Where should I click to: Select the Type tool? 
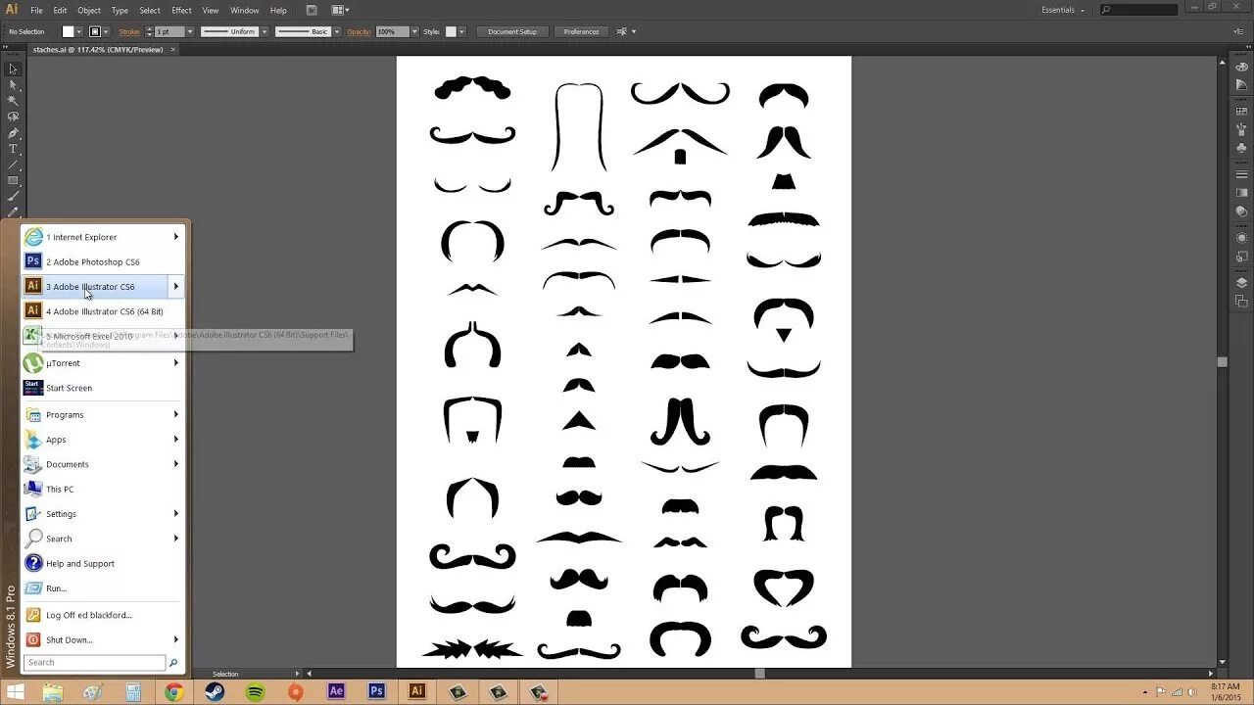[x=13, y=148]
